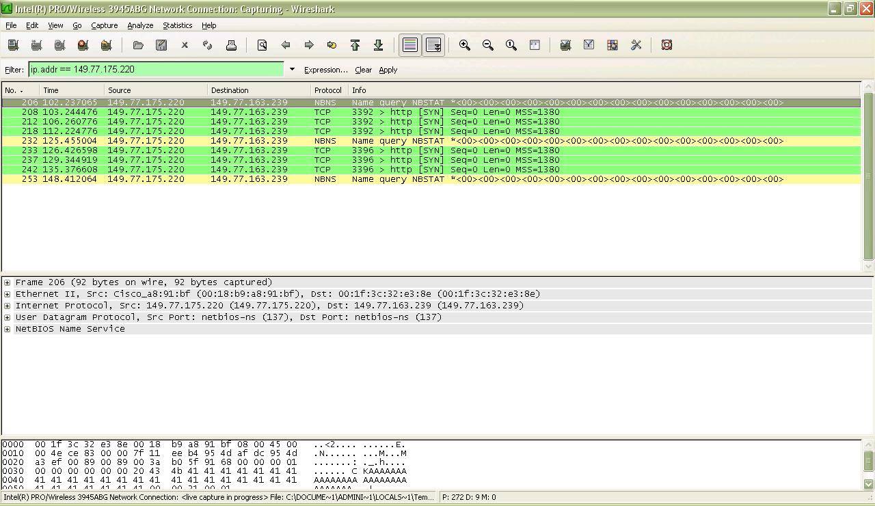Sort by Destination column header

(259, 90)
